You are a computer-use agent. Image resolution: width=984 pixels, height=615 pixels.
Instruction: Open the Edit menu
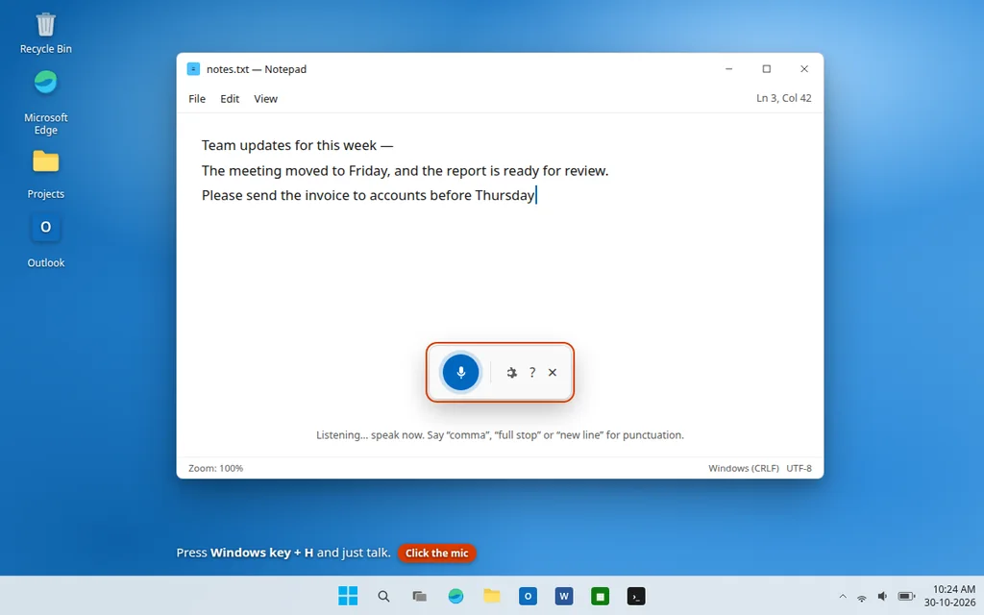tap(230, 99)
